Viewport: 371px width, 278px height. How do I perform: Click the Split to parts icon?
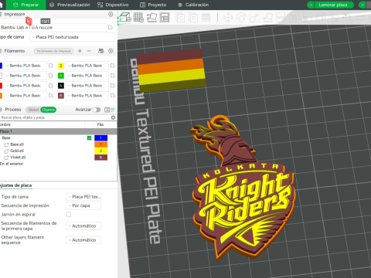[193, 18]
